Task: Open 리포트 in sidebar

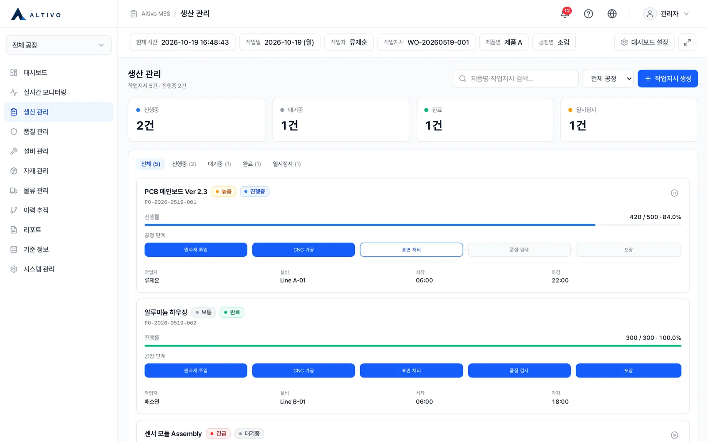Action: pos(58,230)
